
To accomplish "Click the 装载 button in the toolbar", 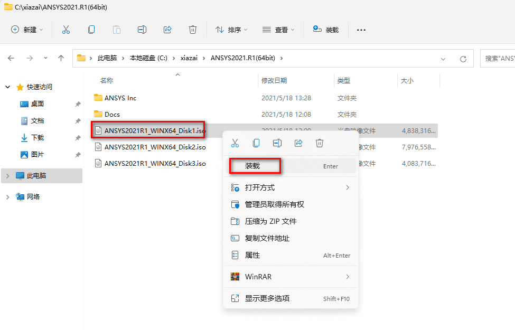I will coord(325,30).
